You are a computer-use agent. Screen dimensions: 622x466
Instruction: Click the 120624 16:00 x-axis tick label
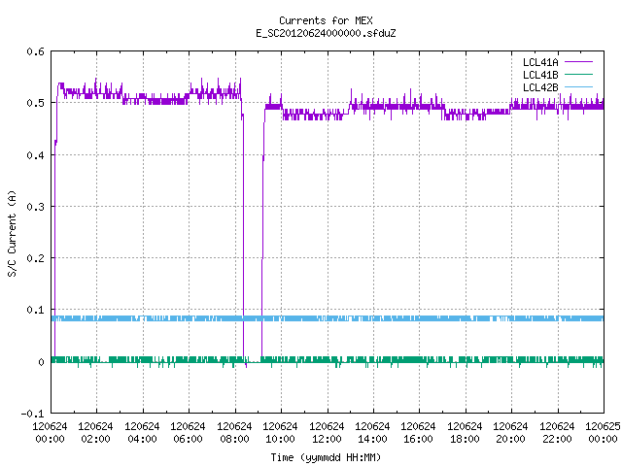[419, 432]
